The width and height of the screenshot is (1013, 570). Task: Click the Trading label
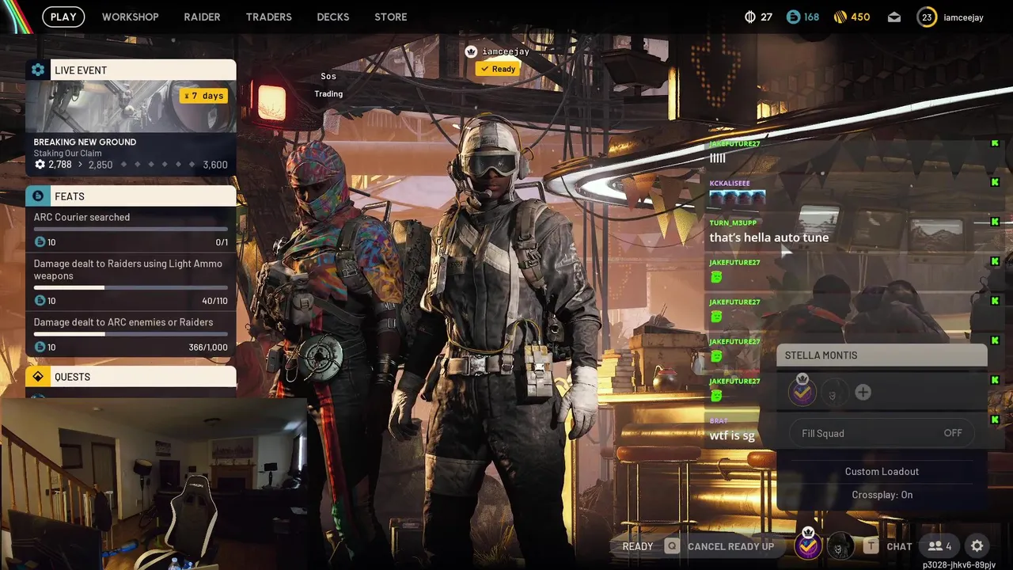point(328,93)
